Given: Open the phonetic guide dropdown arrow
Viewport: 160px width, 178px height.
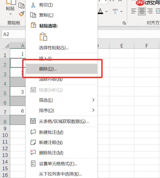Looking at the screenshot, I should [x=122, y=12].
